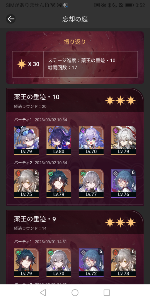Tap the ステージ進度 progress text
The image size is (150, 301).
82,61
